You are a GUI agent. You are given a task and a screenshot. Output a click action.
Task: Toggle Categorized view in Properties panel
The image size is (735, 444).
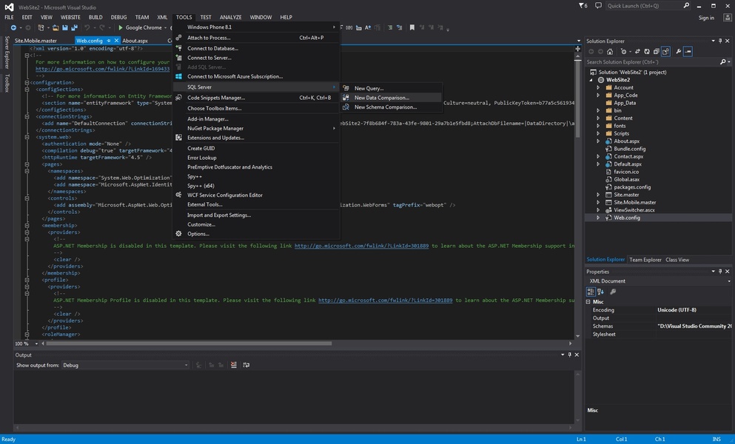(592, 292)
